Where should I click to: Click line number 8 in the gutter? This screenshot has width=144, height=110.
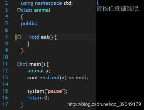point(6,44)
